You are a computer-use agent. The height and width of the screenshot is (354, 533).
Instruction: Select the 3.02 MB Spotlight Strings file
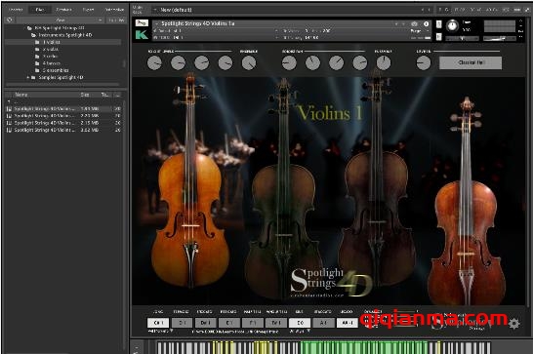click(62, 130)
